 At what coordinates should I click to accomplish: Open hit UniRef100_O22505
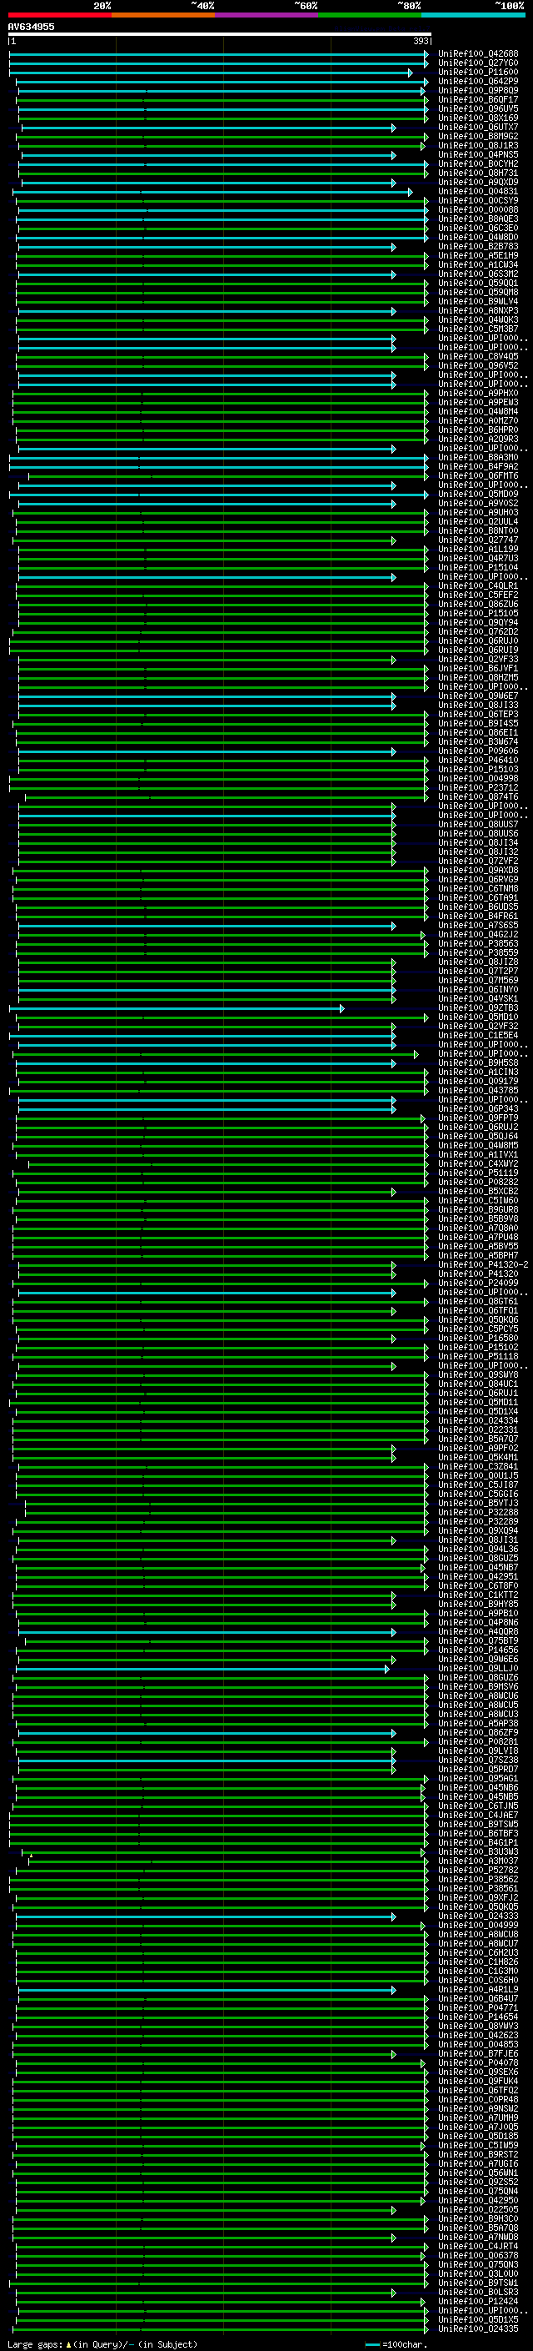click(x=478, y=2209)
